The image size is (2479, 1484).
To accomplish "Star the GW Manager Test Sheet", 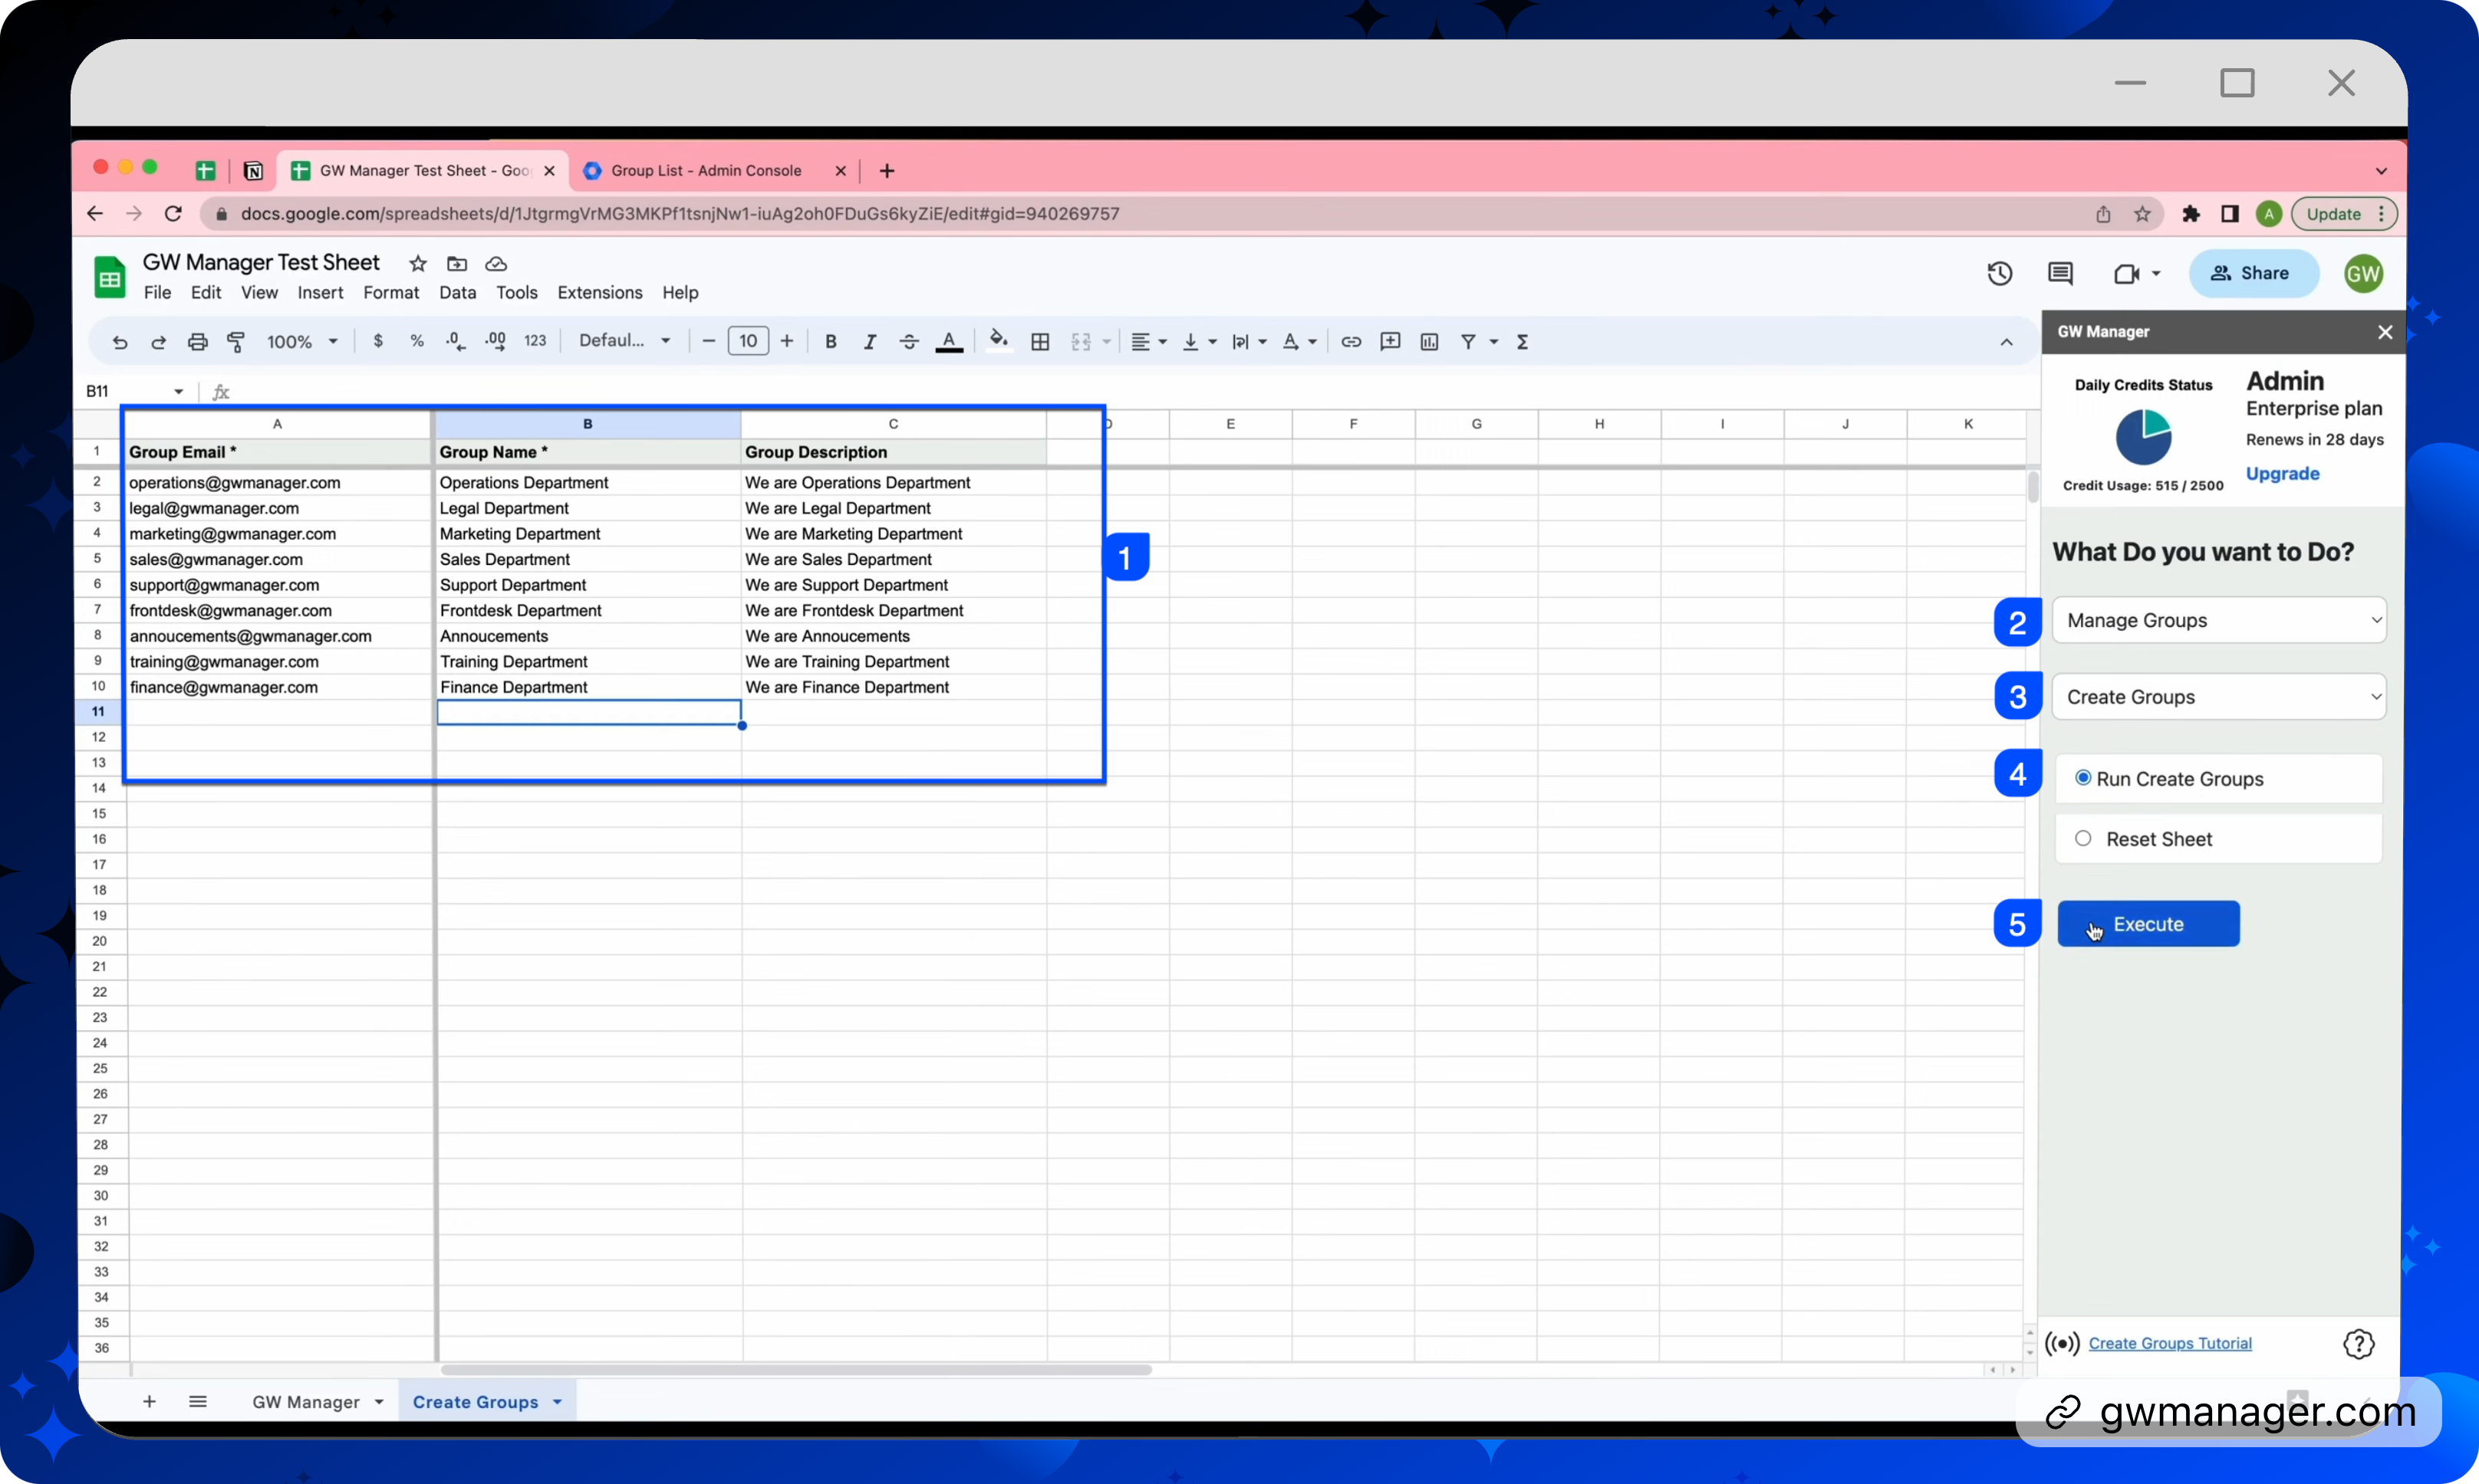I will pyautogui.click(x=417, y=263).
